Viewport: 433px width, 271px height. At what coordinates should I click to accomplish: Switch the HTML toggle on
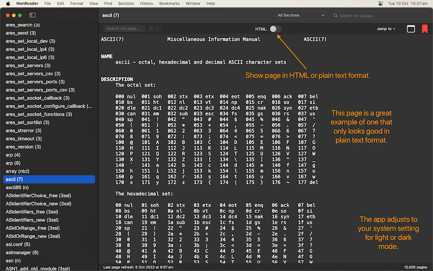click(x=275, y=29)
